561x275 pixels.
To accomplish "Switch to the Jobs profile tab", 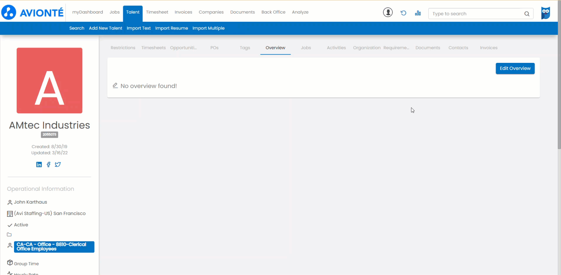I will click(306, 48).
